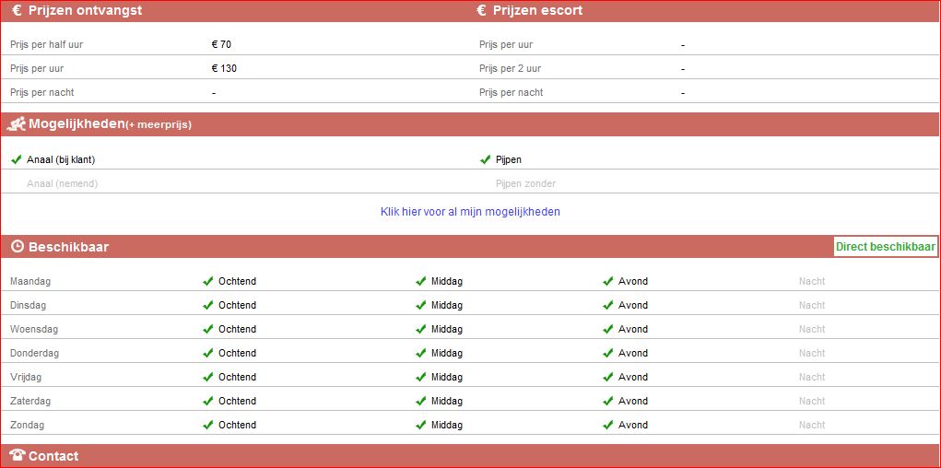Click the green checkmark for Dinsdag Avond

point(608,305)
